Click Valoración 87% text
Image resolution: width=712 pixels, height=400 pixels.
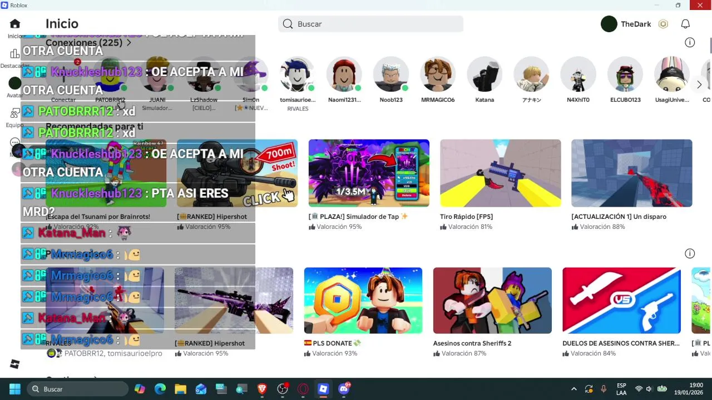[464, 353]
